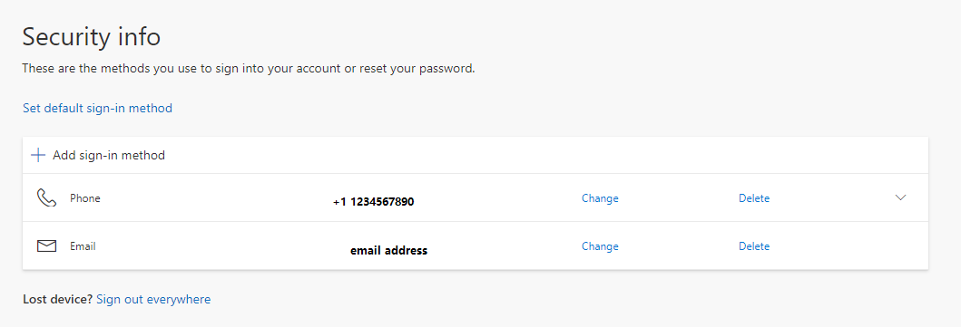Change the Email sign-in method
This screenshot has width=961, height=327.
(600, 246)
